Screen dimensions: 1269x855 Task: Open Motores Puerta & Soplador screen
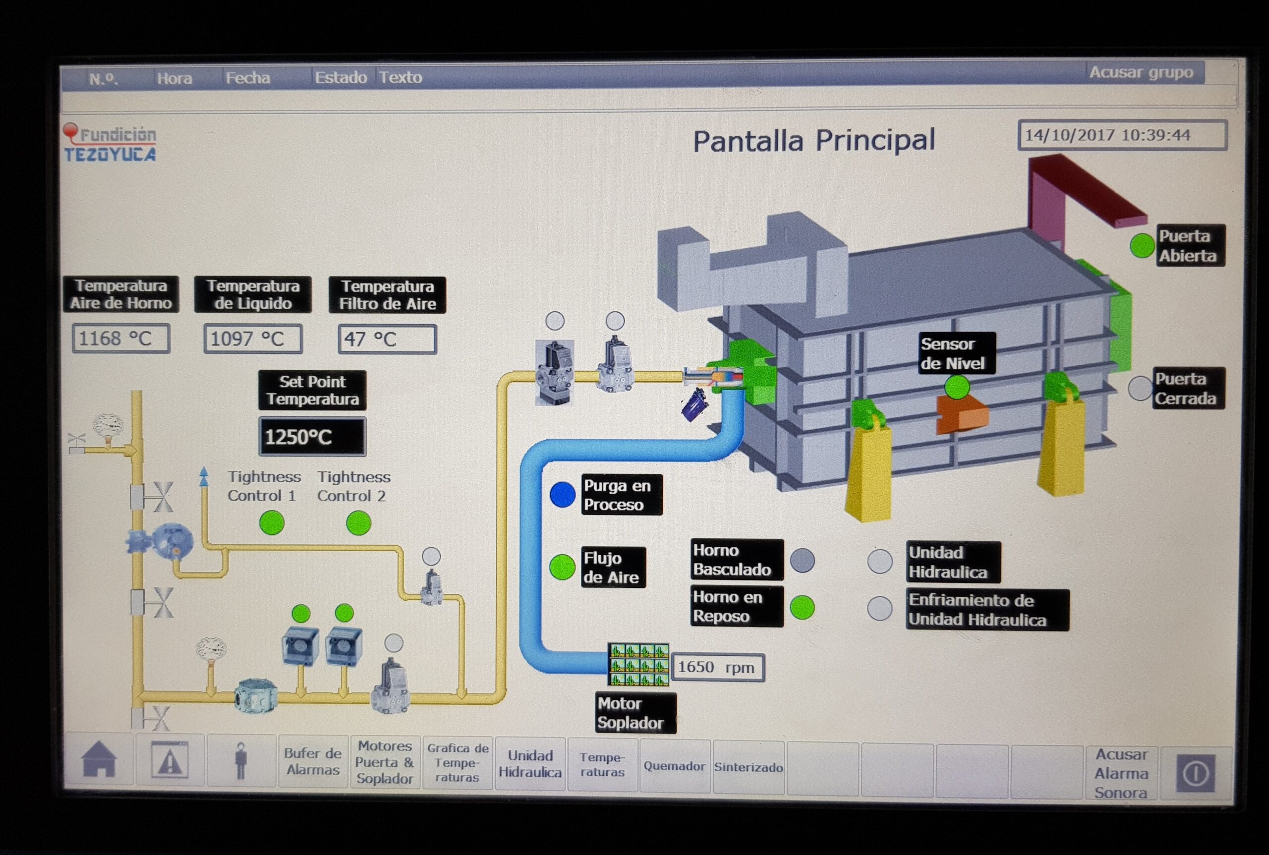[x=385, y=762]
